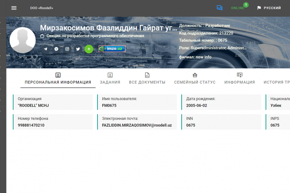Click the phone number 998881470210
Image resolution: width=290 pixels, height=193 pixels.
[x=31, y=125]
